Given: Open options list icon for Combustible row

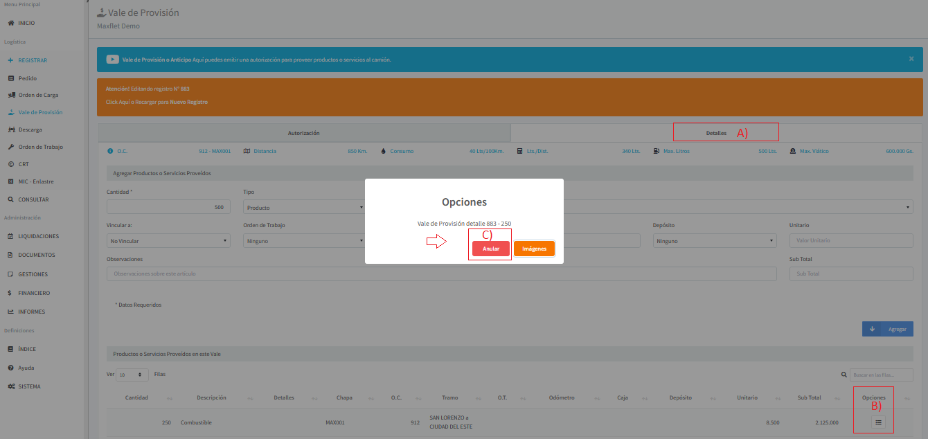Looking at the screenshot, I should 878,422.
